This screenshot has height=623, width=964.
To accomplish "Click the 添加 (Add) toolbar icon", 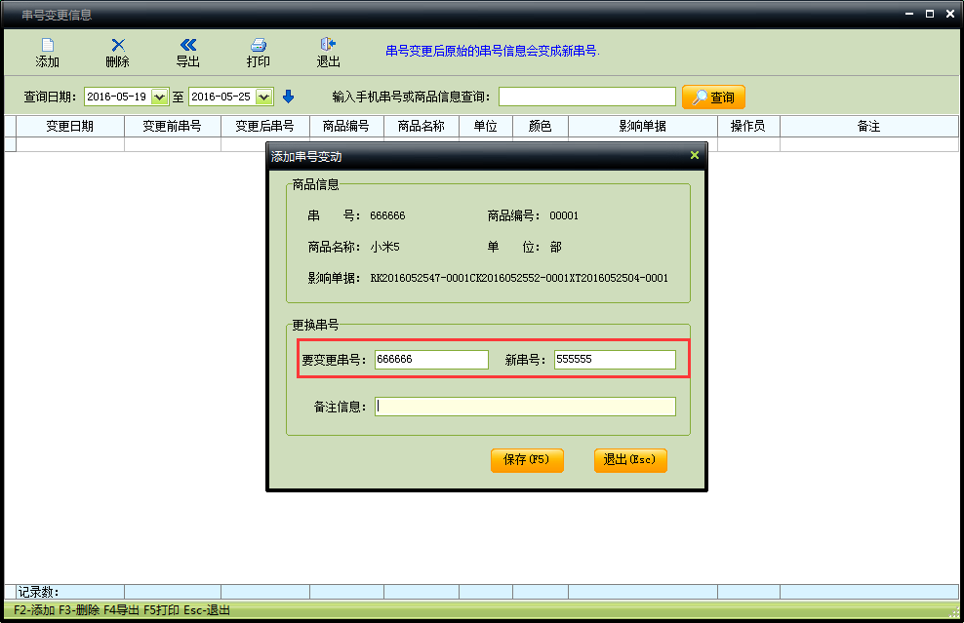I will tap(48, 53).
